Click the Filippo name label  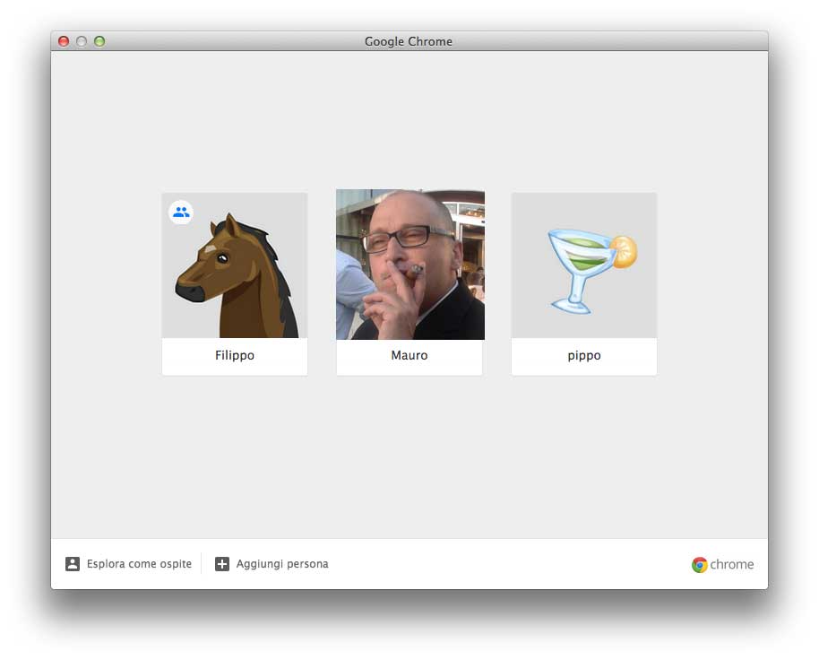click(235, 355)
